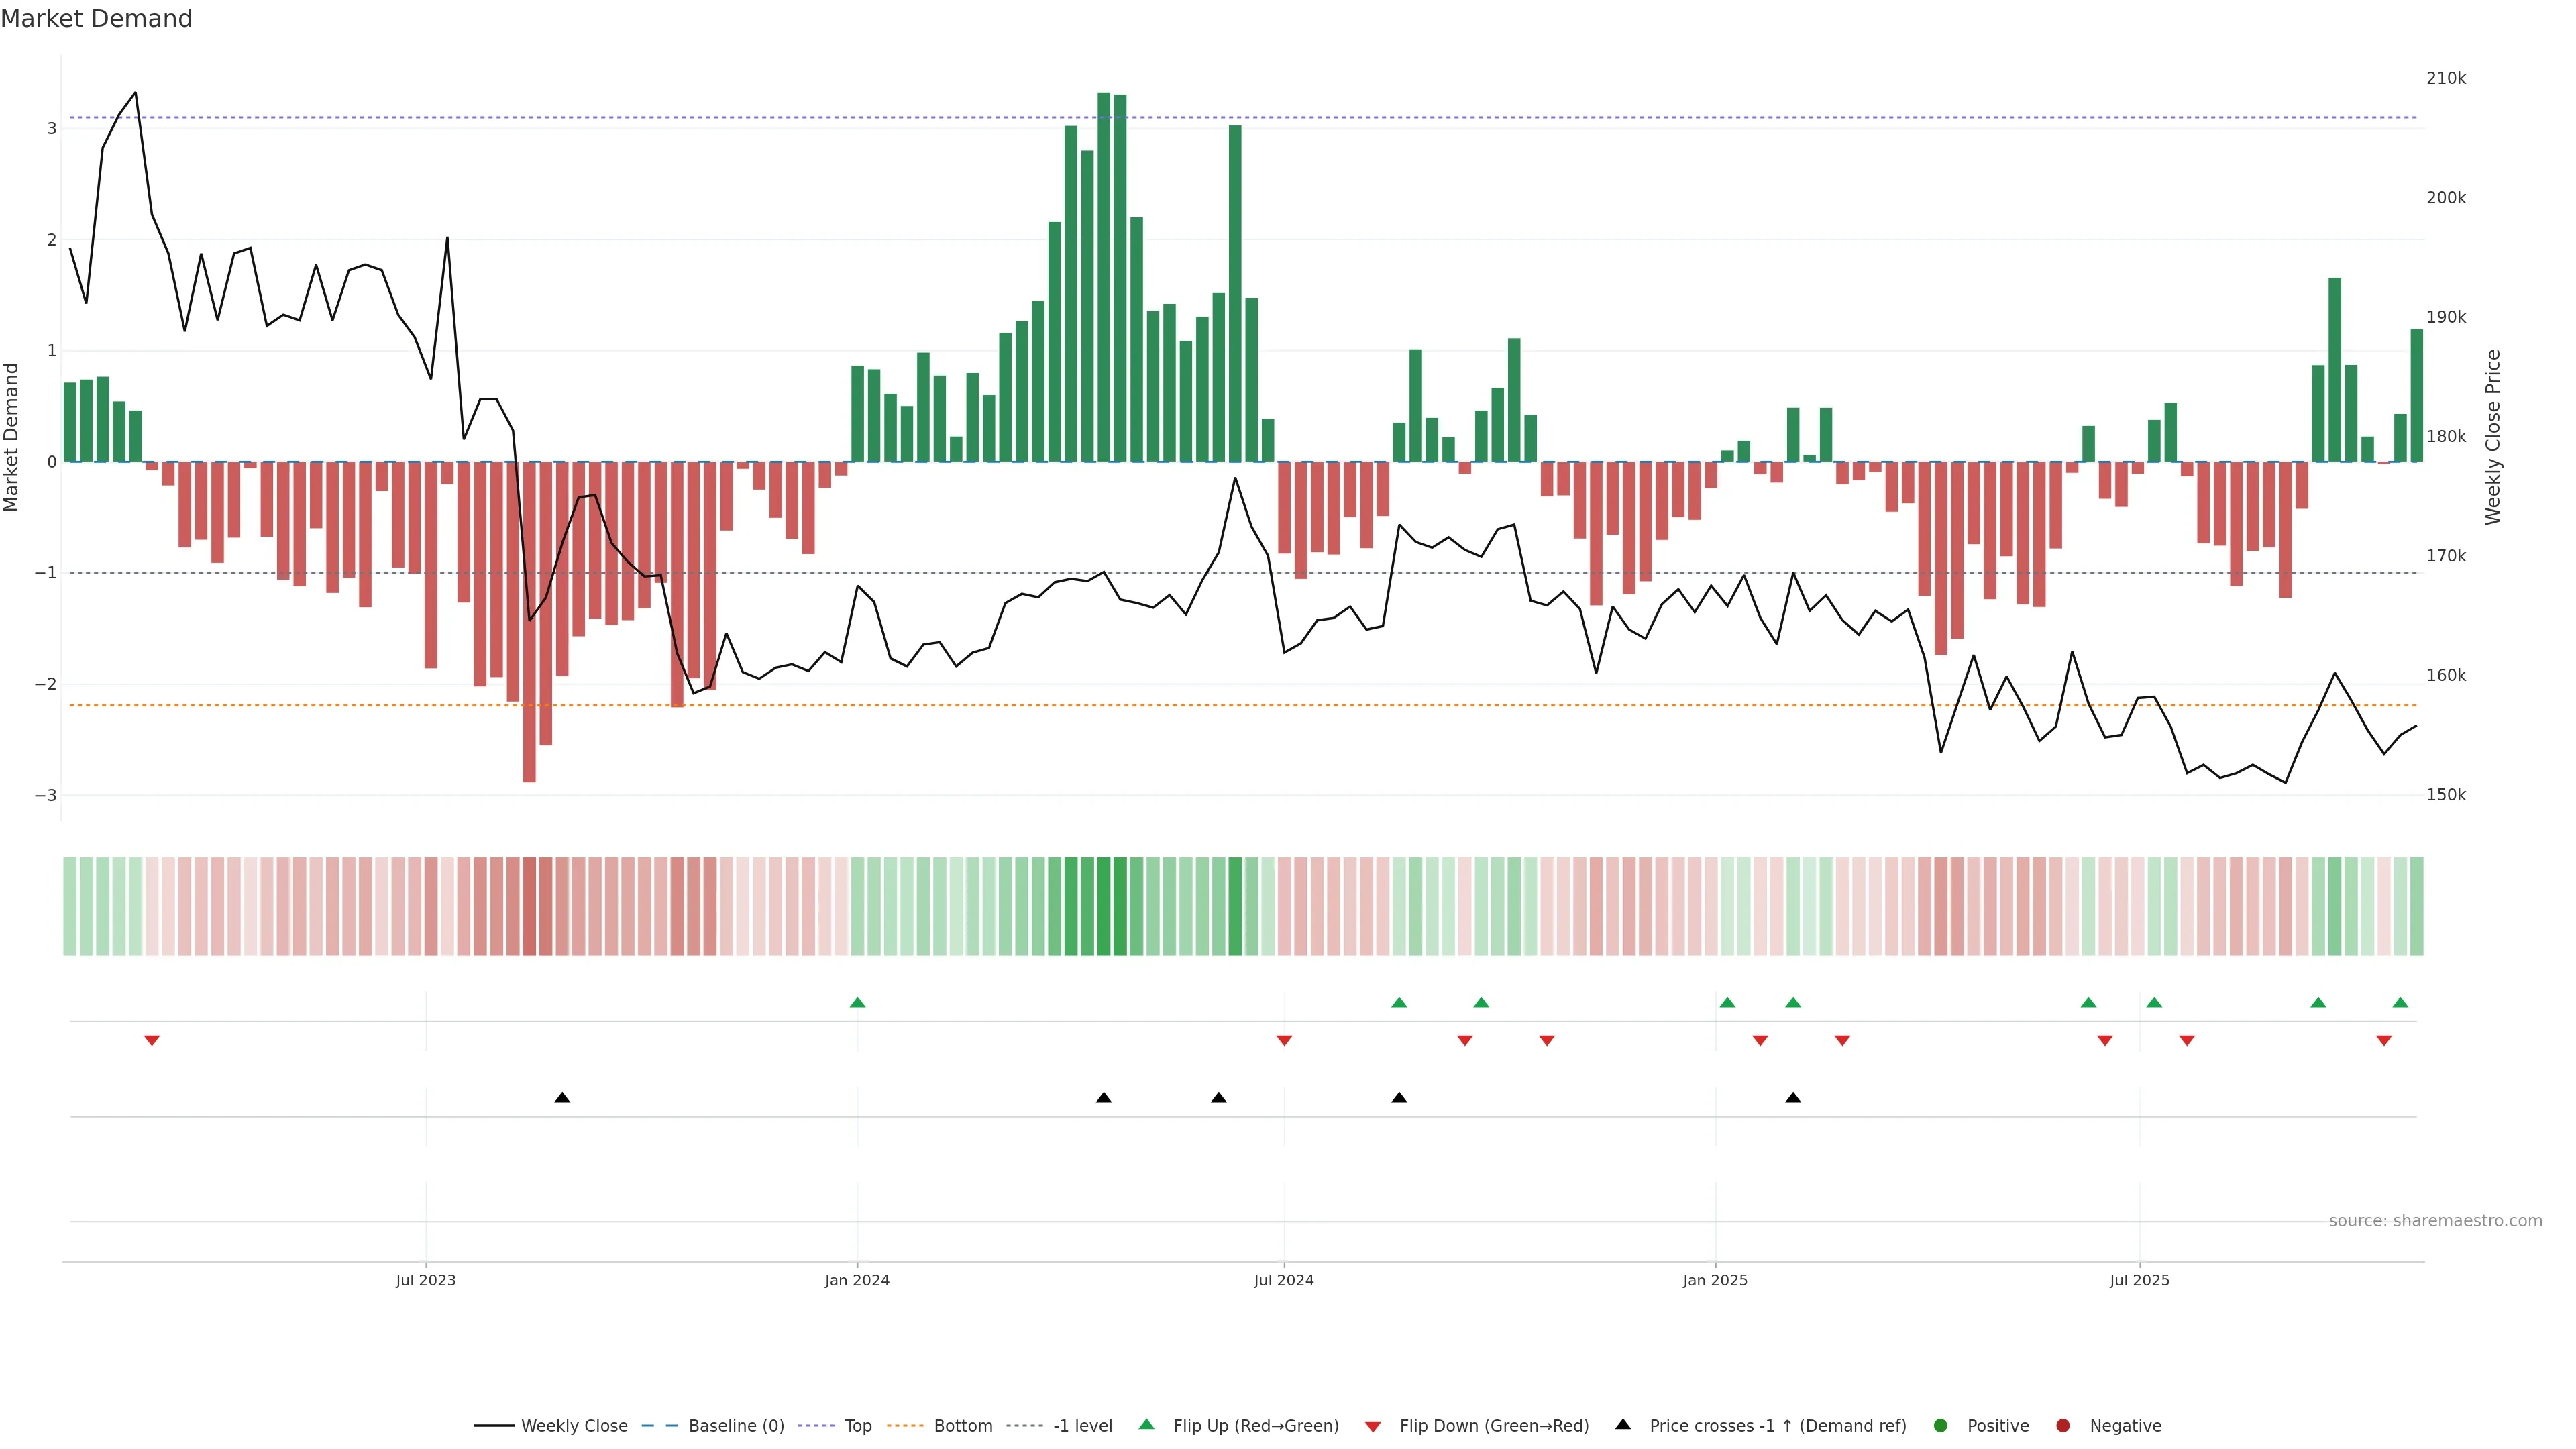Click the Weekly Close Price axis title

pos(2493,437)
